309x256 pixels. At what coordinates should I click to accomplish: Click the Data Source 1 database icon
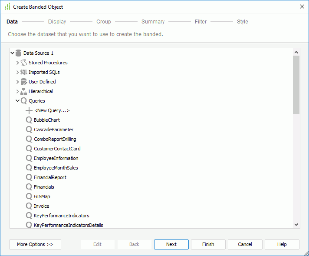[x=18, y=53]
